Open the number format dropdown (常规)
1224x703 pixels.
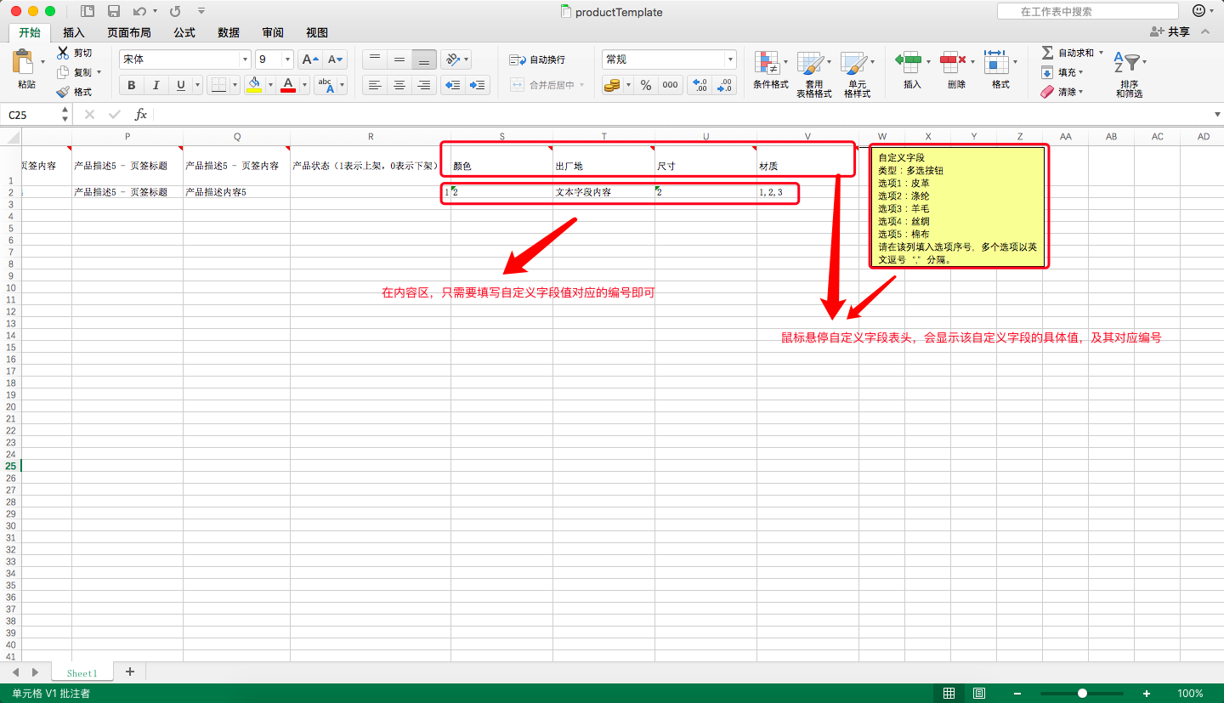[x=729, y=60]
